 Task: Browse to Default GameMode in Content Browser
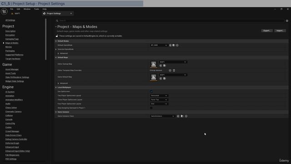(174, 45)
